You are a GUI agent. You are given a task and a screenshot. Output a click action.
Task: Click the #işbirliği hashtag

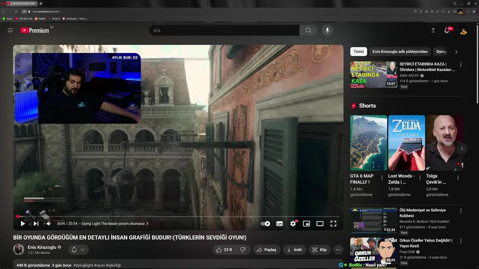(x=113, y=265)
